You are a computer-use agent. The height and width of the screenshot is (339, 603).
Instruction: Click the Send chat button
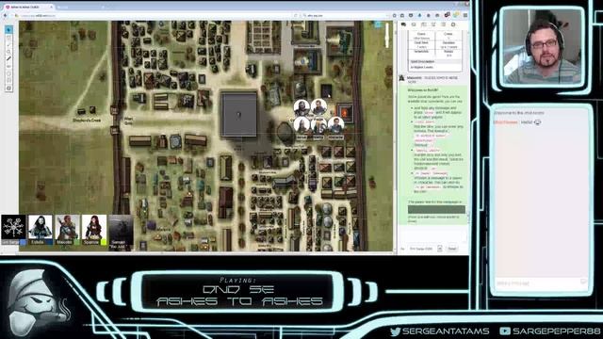pos(452,249)
